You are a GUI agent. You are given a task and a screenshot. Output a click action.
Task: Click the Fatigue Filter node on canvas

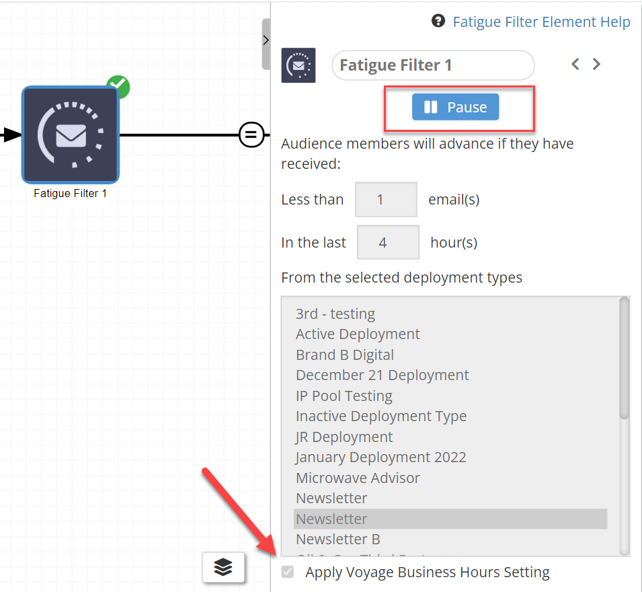click(x=71, y=135)
